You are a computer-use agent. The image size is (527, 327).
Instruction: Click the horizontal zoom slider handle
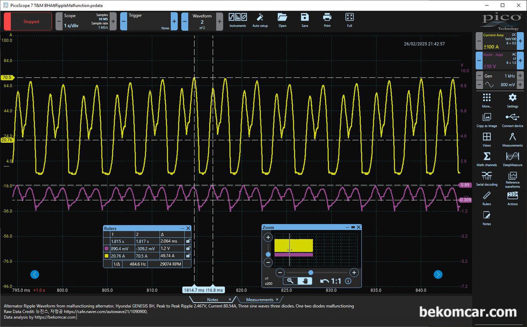click(311, 272)
